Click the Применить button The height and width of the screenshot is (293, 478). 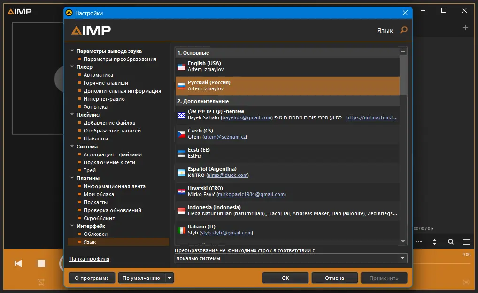[384, 278]
